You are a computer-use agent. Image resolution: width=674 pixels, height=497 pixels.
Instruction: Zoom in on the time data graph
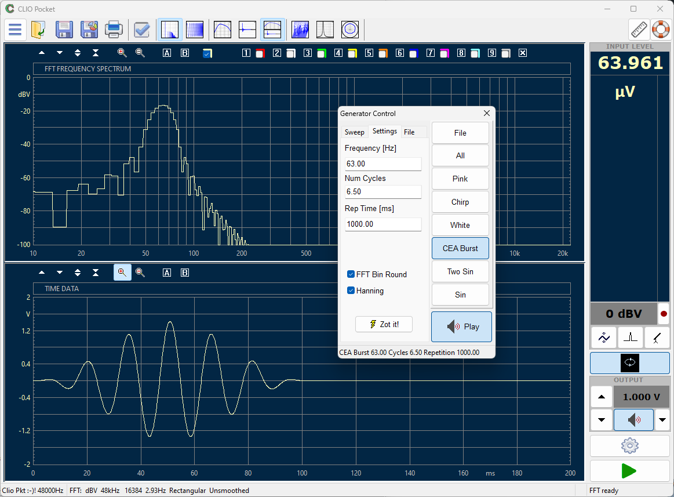click(x=122, y=273)
